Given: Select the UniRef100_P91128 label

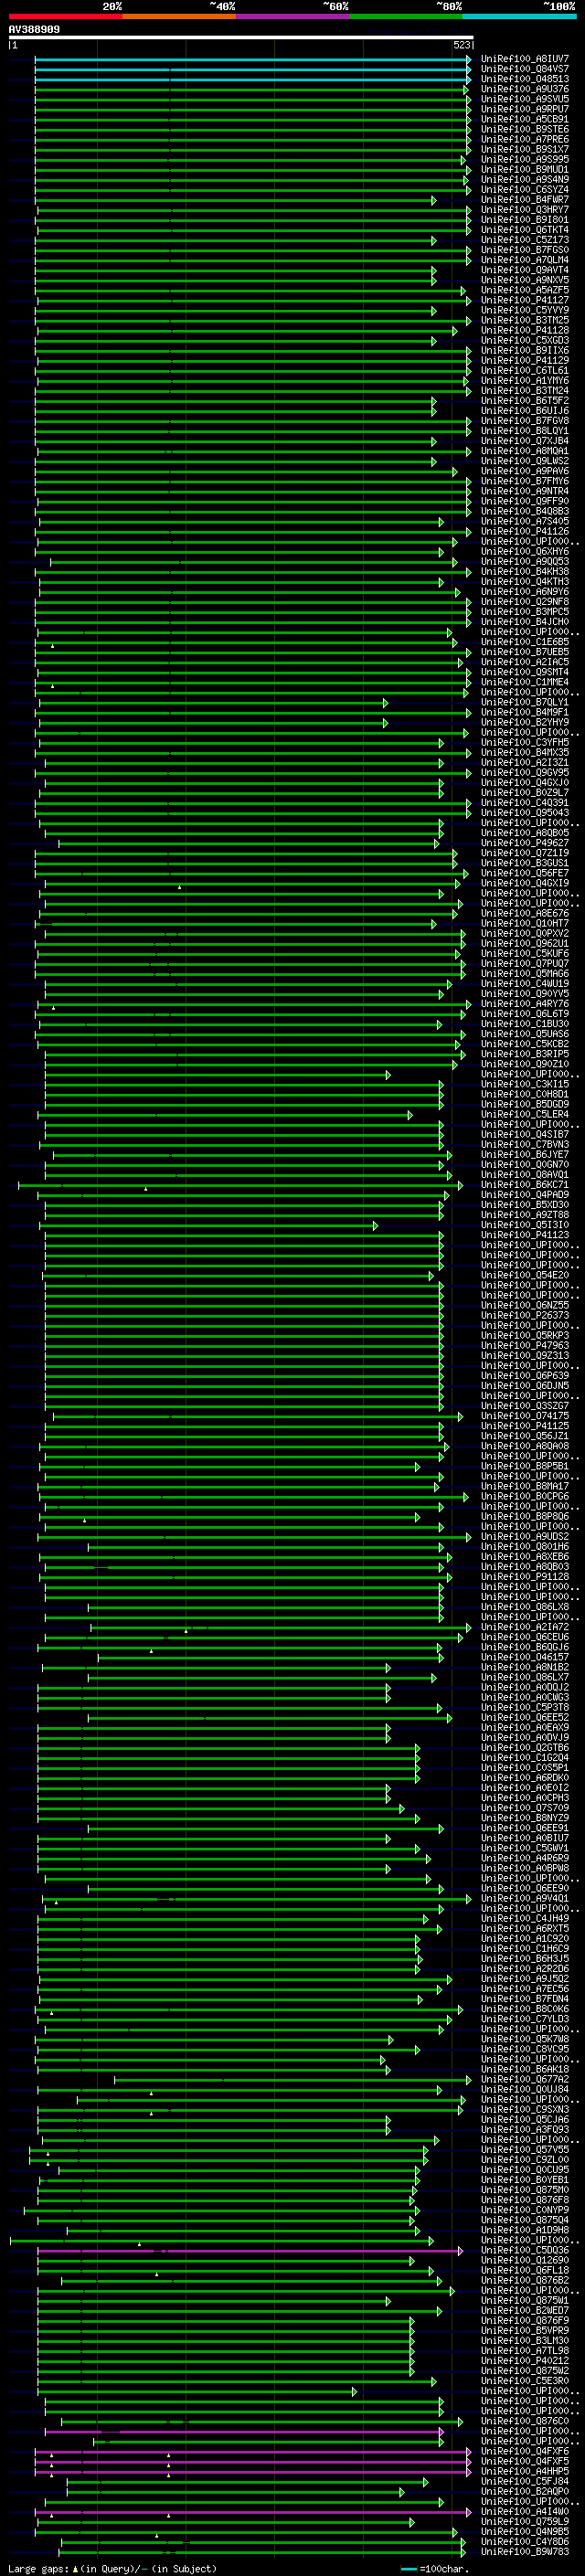Looking at the screenshot, I should (x=525, y=1577).
